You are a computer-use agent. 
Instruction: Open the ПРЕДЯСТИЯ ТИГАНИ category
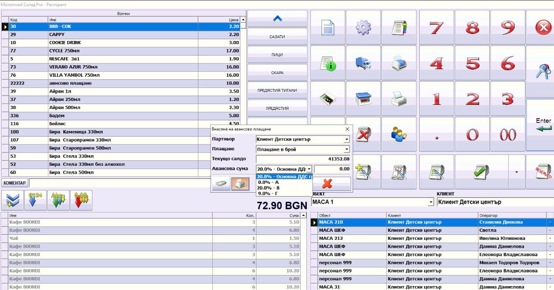[277, 90]
